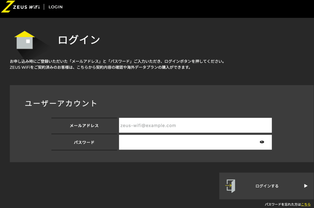
Task: Click empty area of black header bar
Action: pyautogui.click(x=184, y=9)
